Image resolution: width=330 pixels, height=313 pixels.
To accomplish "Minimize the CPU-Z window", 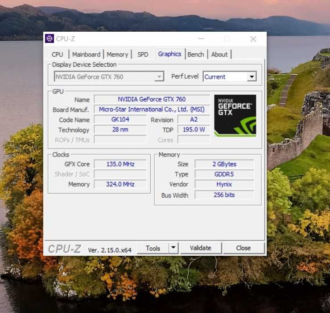I will pos(201,38).
